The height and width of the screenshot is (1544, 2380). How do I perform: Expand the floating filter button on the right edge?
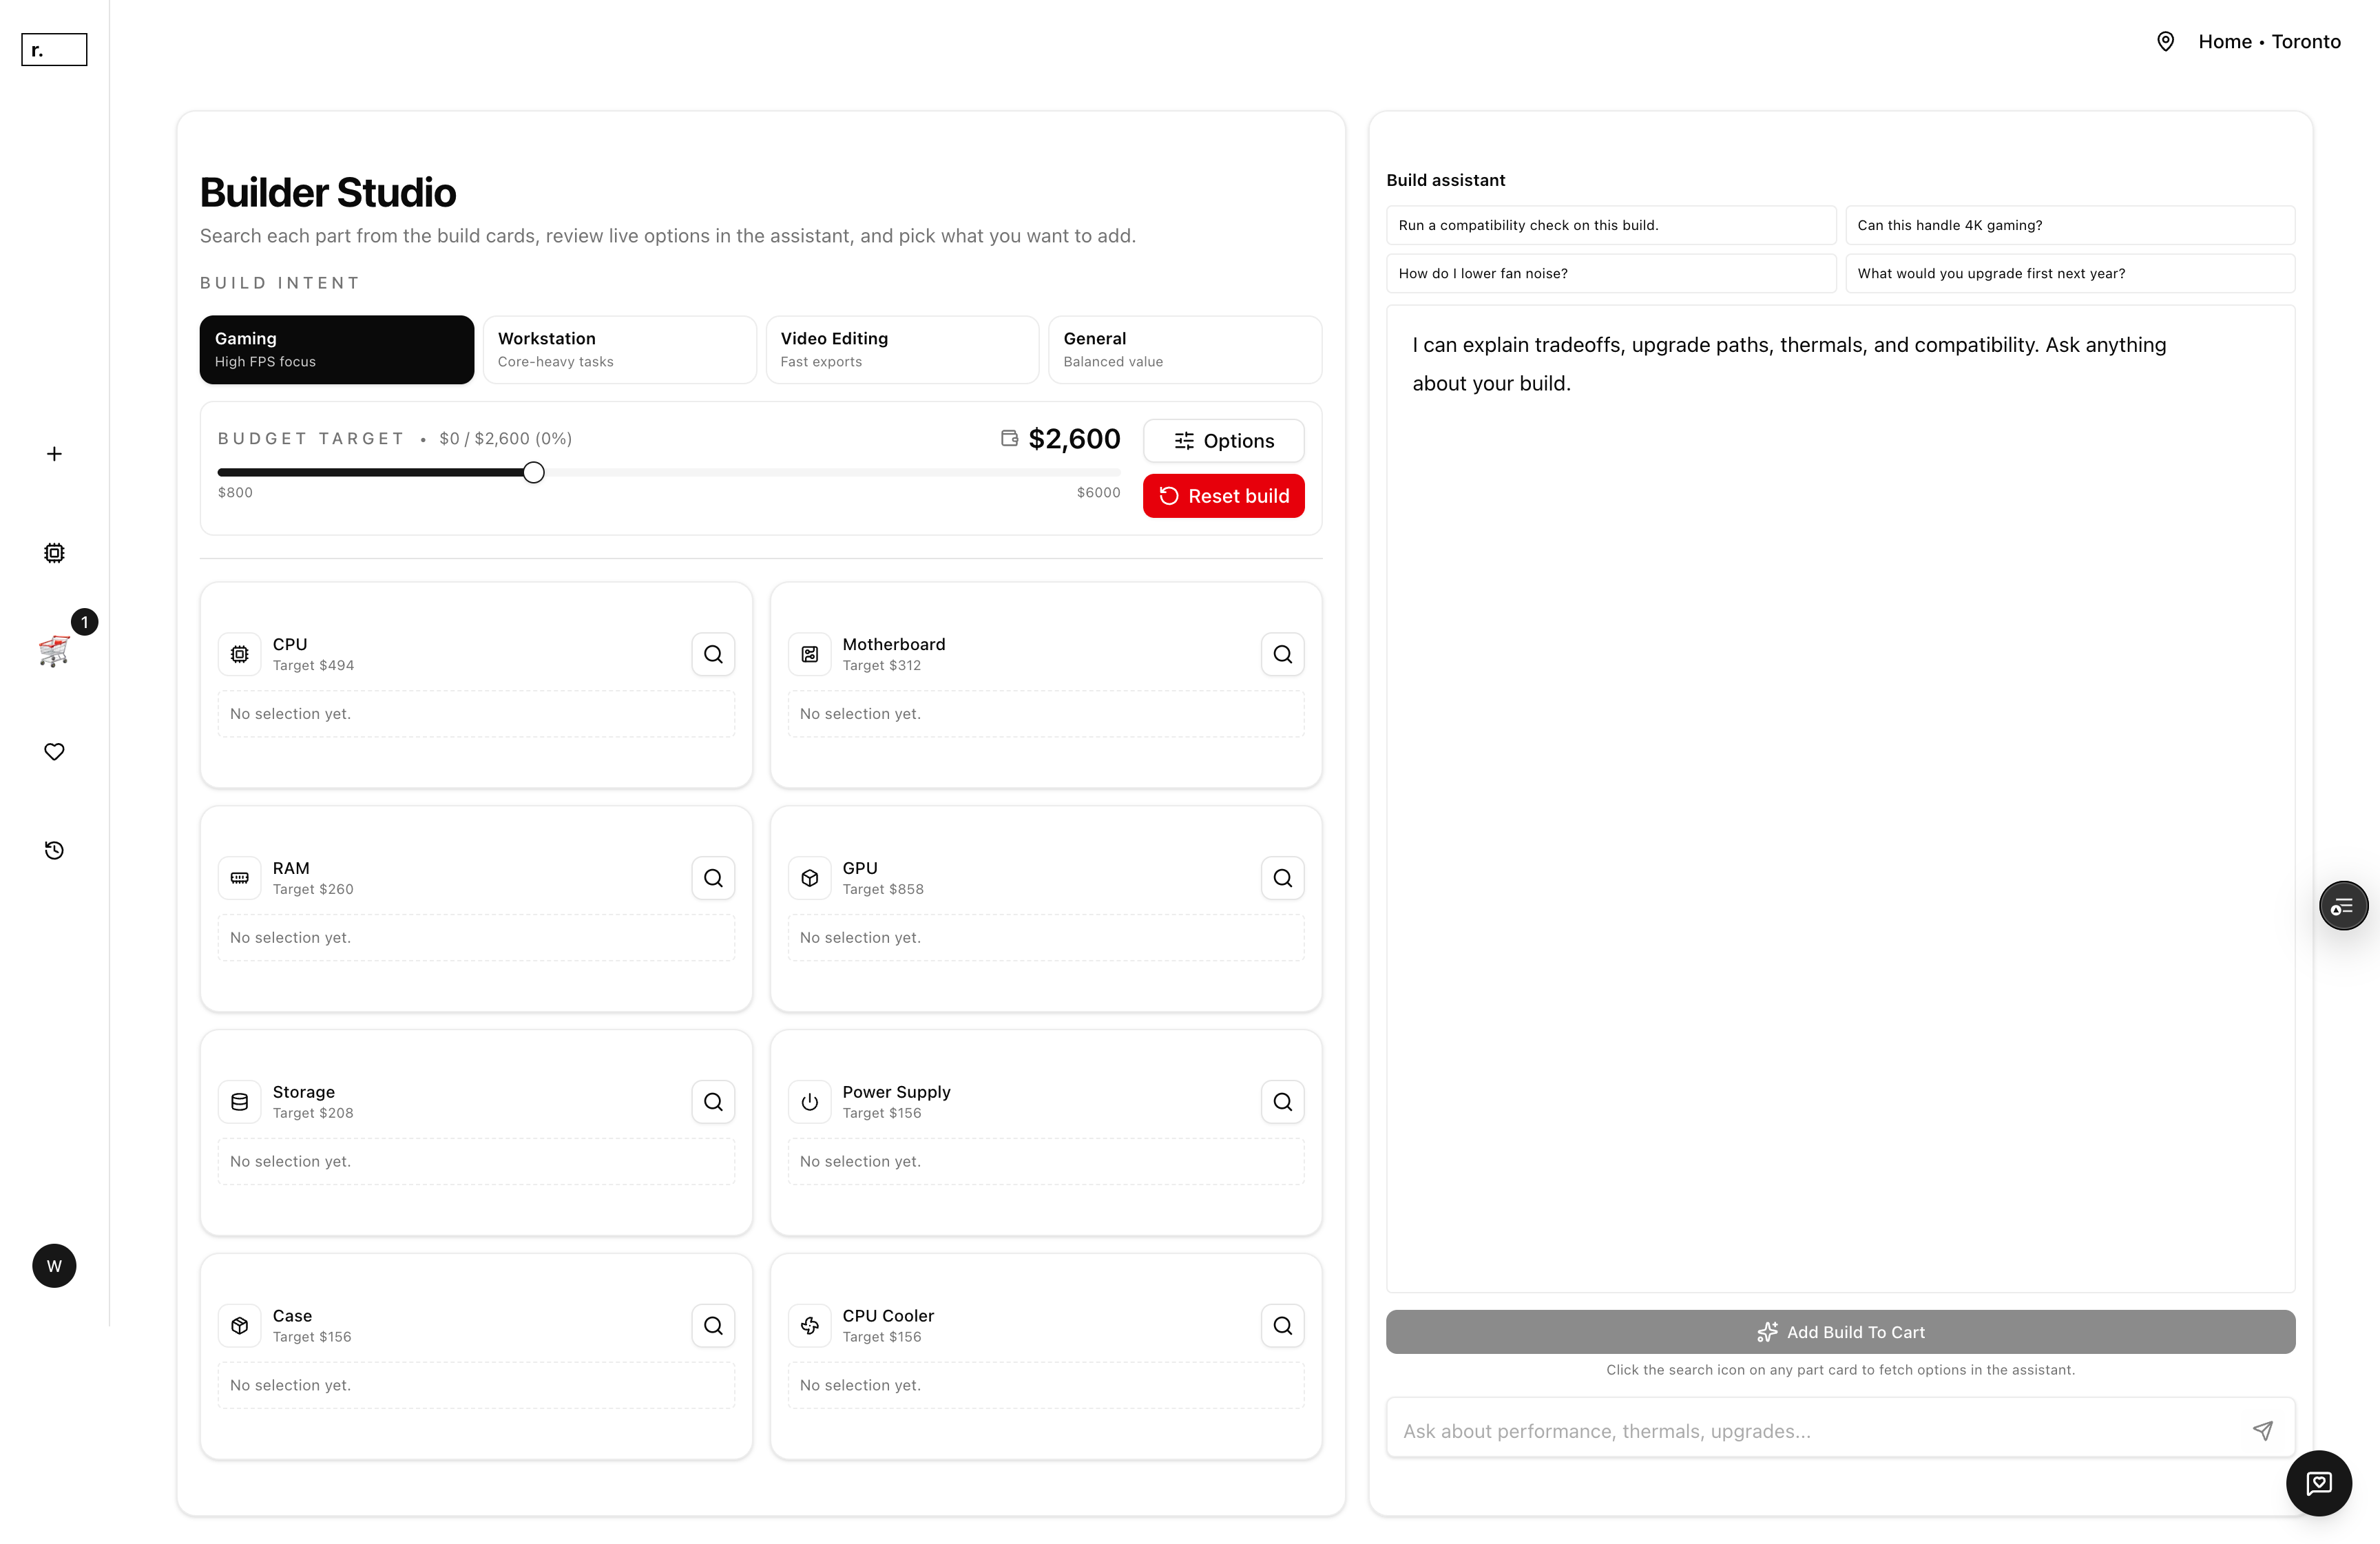2344,905
